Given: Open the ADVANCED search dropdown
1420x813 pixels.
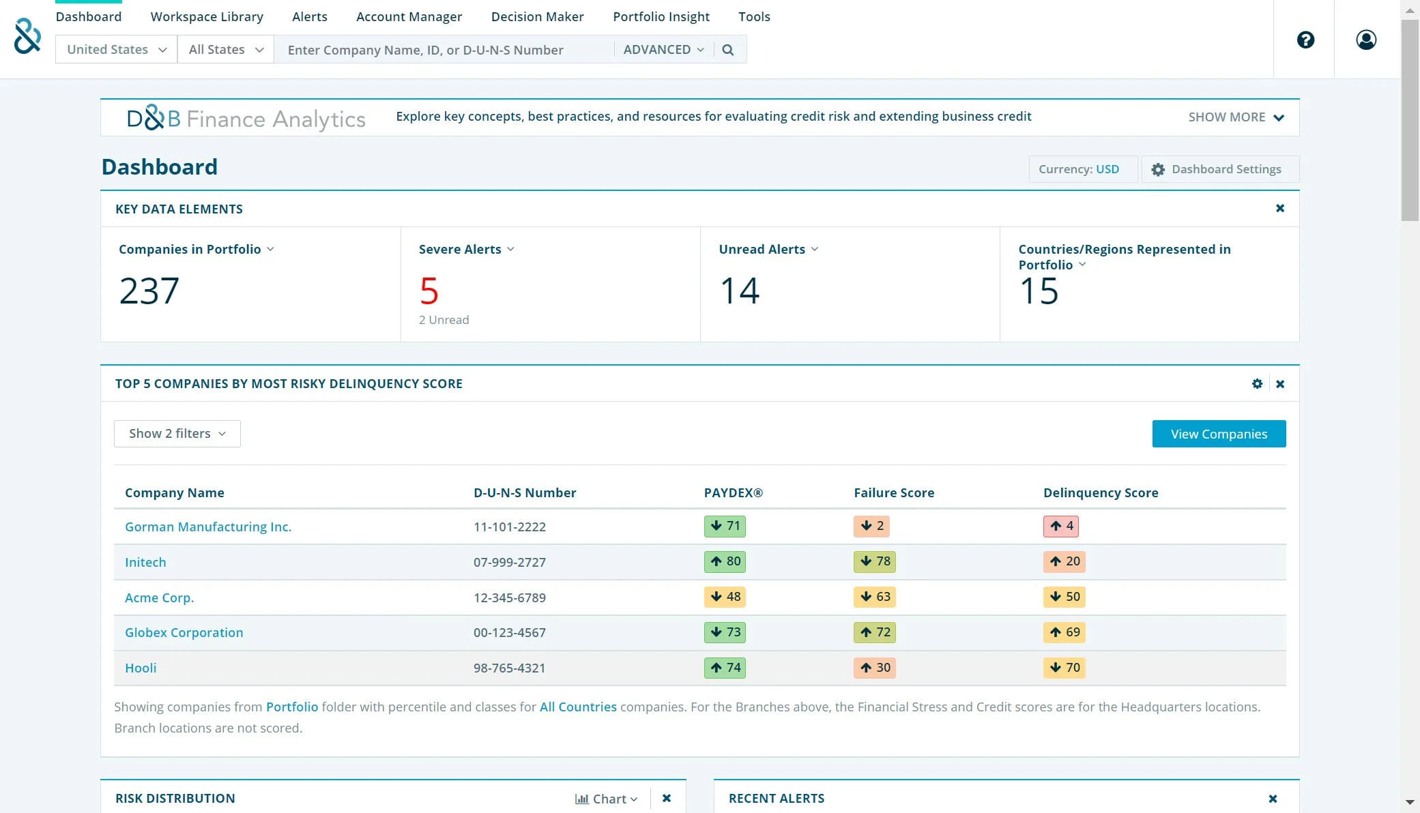Looking at the screenshot, I should point(663,50).
